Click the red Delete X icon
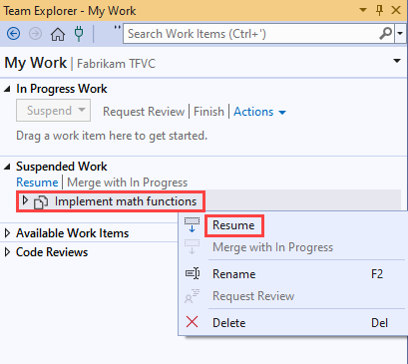This screenshot has height=364, width=408. click(192, 322)
